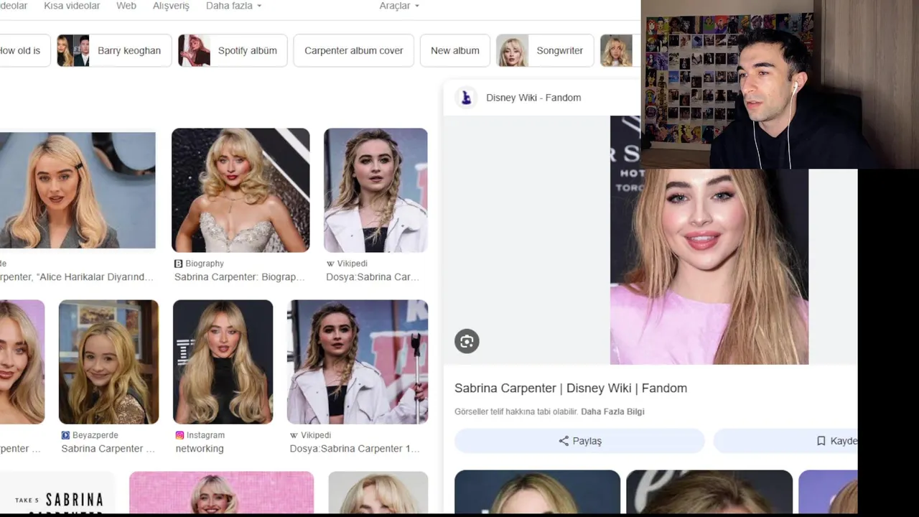Click the Disney Wiki favicon icon

466,98
